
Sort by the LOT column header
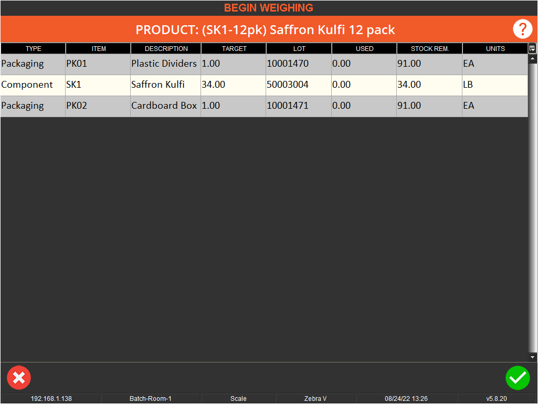(299, 48)
